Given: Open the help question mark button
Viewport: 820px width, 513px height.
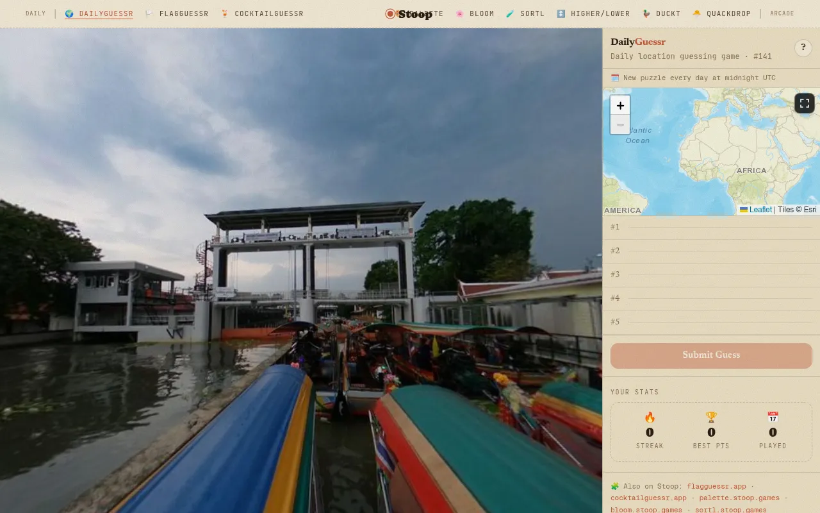Looking at the screenshot, I should coord(803,47).
